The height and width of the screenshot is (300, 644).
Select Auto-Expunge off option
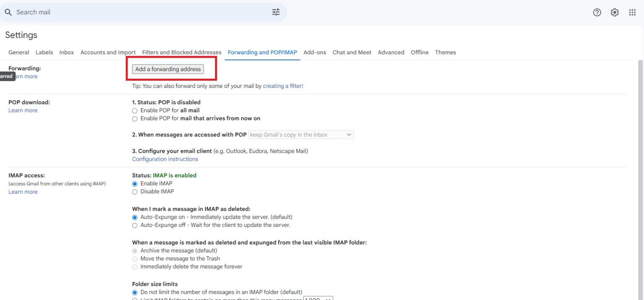click(x=135, y=225)
